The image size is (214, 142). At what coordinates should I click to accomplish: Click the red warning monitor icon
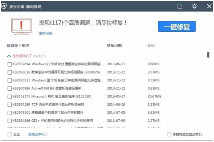[22, 27]
